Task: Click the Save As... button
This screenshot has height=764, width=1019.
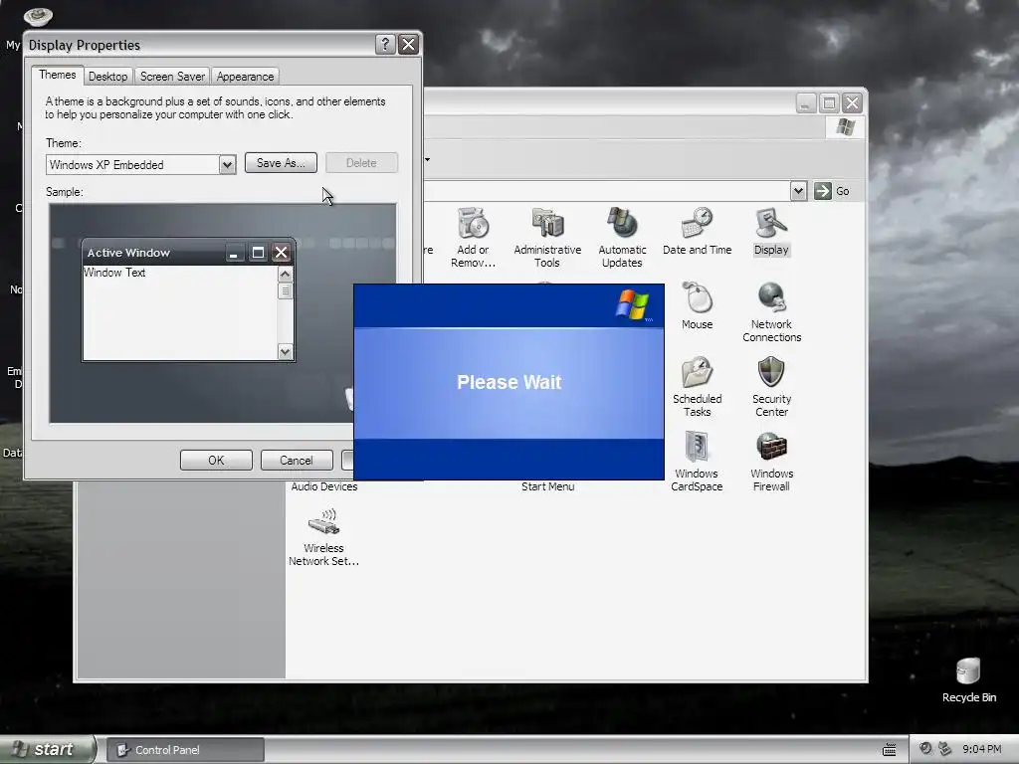Action: click(281, 163)
